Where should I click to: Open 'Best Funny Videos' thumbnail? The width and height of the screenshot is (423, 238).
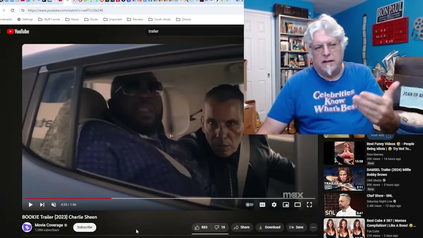point(344,153)
